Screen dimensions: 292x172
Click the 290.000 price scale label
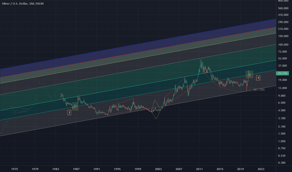coord(283,22)
